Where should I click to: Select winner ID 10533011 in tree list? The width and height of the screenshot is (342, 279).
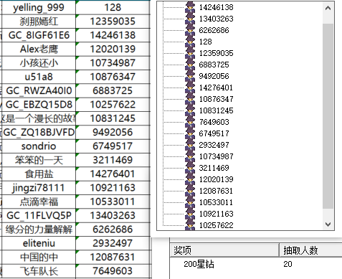pyautogui.click(x=216, y=202)
